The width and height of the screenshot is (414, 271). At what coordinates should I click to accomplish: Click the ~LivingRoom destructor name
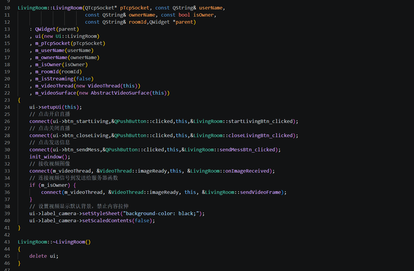(x=69, y=242)
